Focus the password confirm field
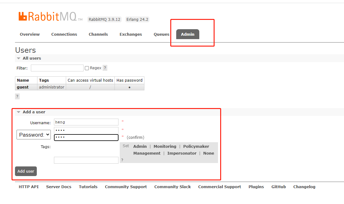The width and height of the screenshot is (344, 204). 86,137
